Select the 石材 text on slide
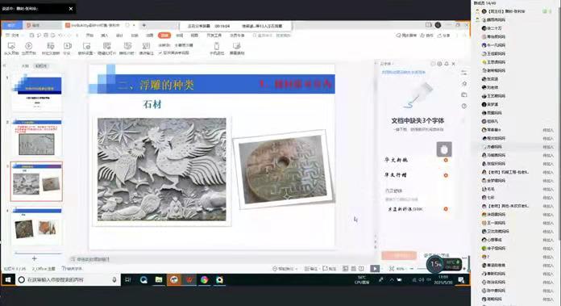The height and width of the screenshot is (306, 561). pos(152,104)
